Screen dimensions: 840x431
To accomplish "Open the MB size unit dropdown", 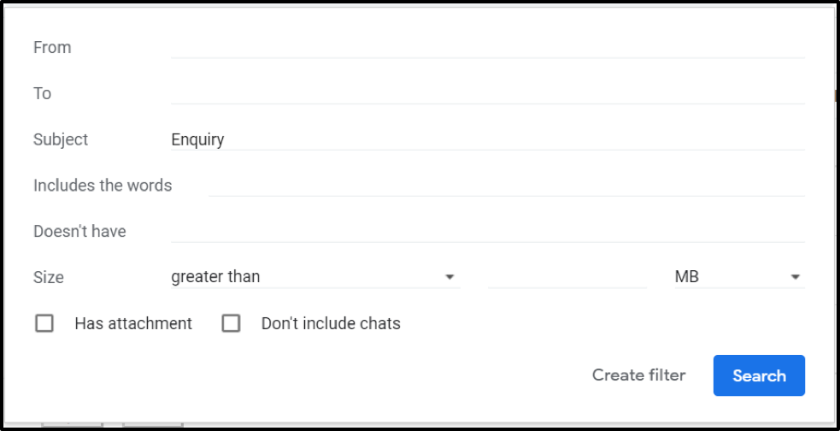I will coord(738,277).
